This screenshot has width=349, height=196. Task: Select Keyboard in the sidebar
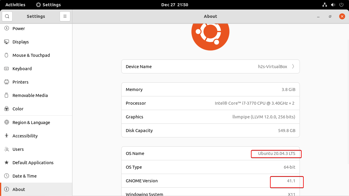[36, 68]
